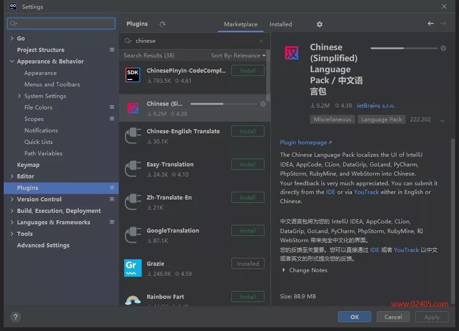Click the Chinese-English Translate plug icon

pyautogui.click(x=133, y=136)
